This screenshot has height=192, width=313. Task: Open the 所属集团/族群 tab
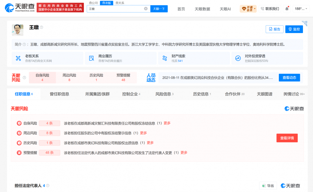97,94
